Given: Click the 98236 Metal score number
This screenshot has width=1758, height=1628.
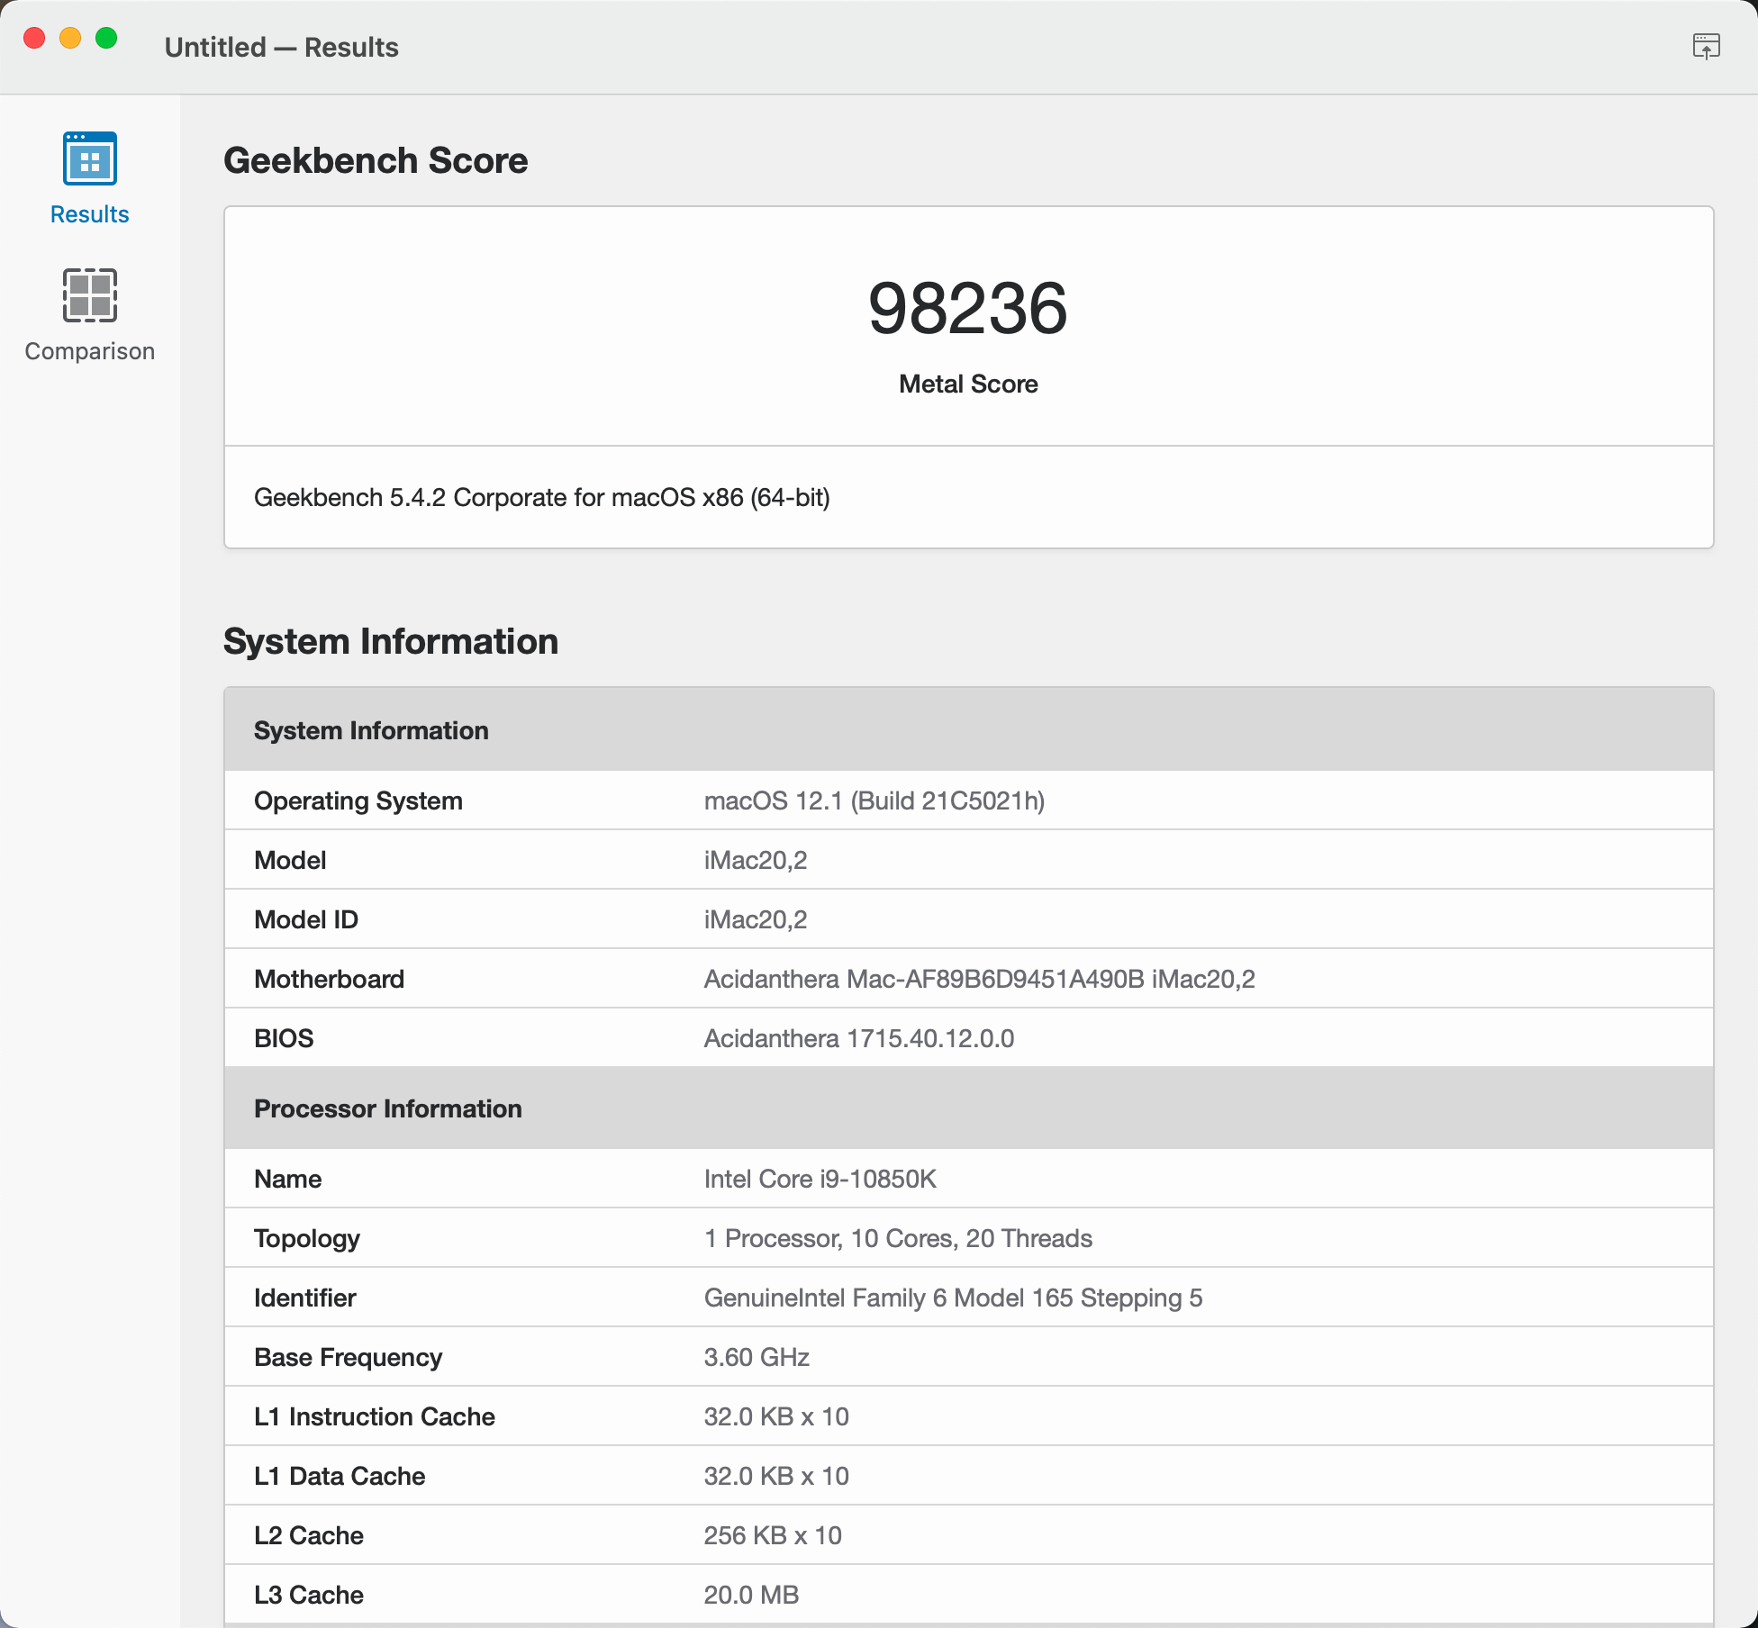Looking at the screenshot, I should pos(967,309).
